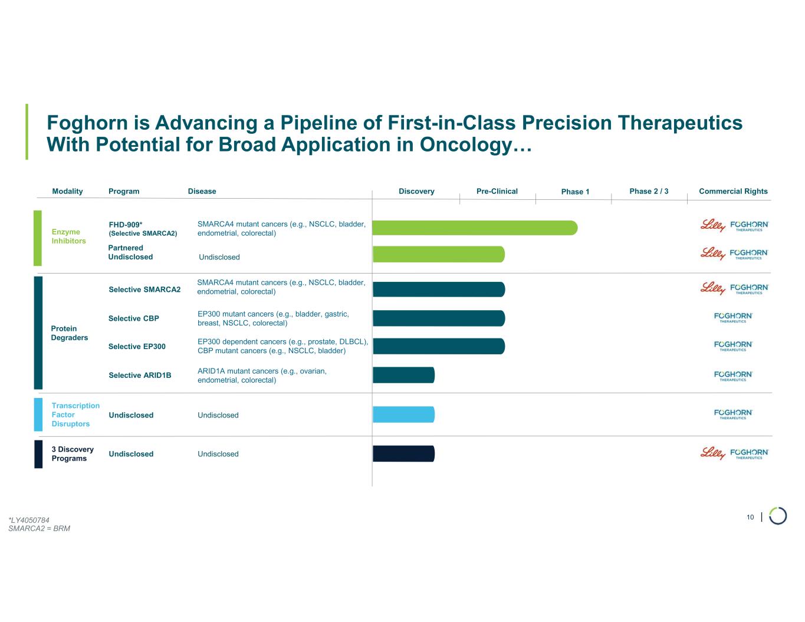This screenshot has height=622, width=805.
Task: Select the "Commercial Rights" column header
Action: pos(733,191)
